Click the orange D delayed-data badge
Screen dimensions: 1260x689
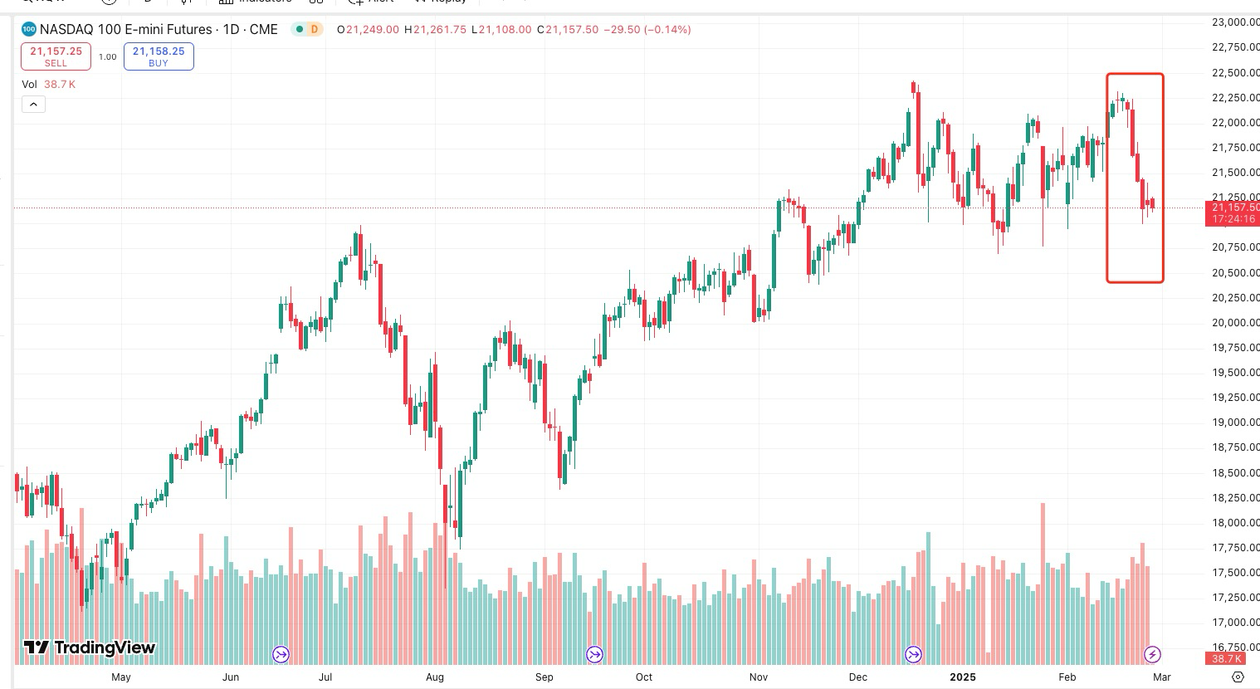coord(314,30)
